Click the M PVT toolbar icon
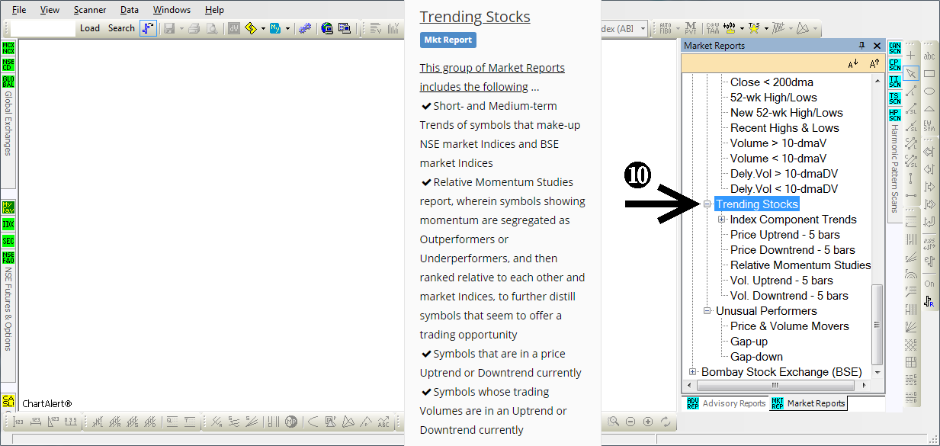The image size is (940, 446). tap(691, 28)
